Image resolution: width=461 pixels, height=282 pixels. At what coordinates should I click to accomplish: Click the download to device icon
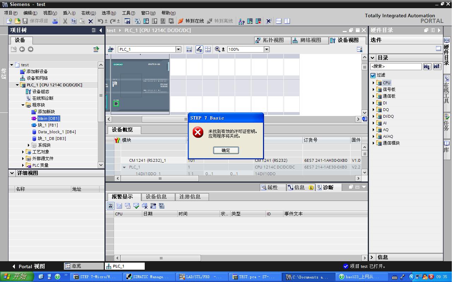point(146,21)
